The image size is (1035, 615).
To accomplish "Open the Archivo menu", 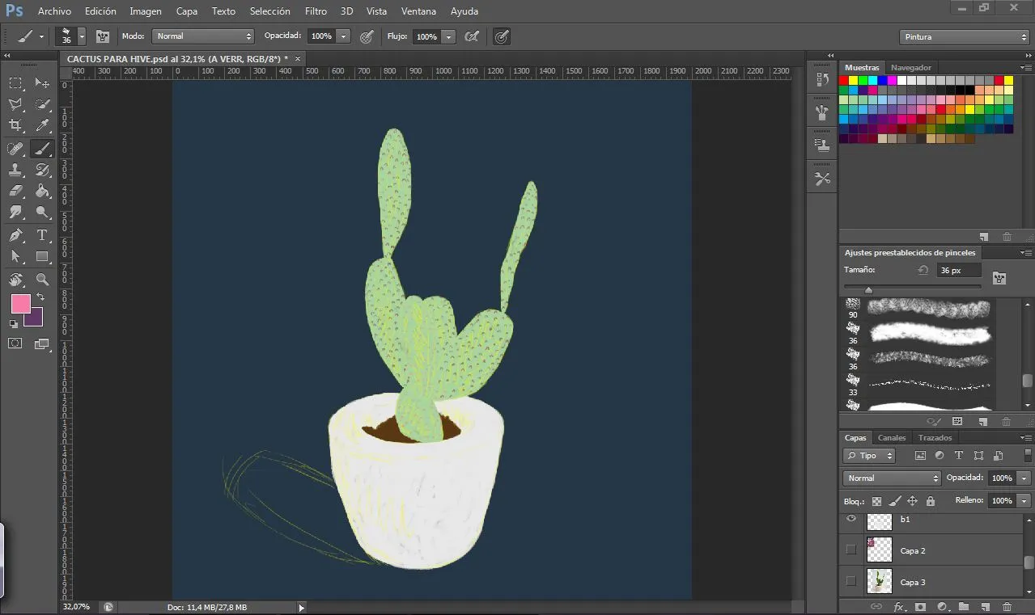I will tap(54, 11).
